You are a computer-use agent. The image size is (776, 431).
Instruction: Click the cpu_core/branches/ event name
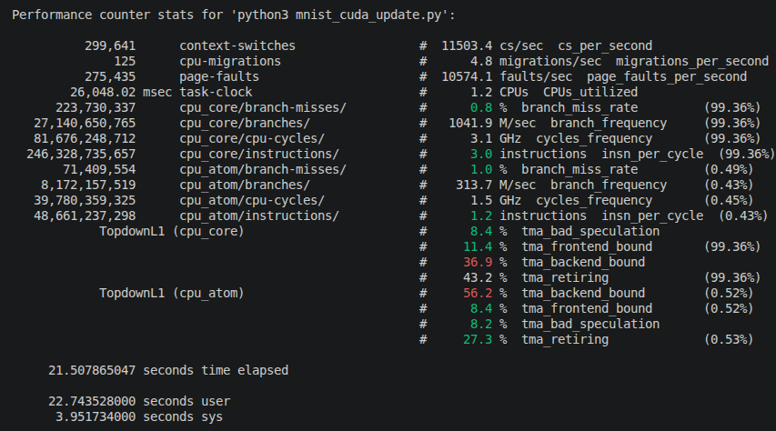(244, 124)
